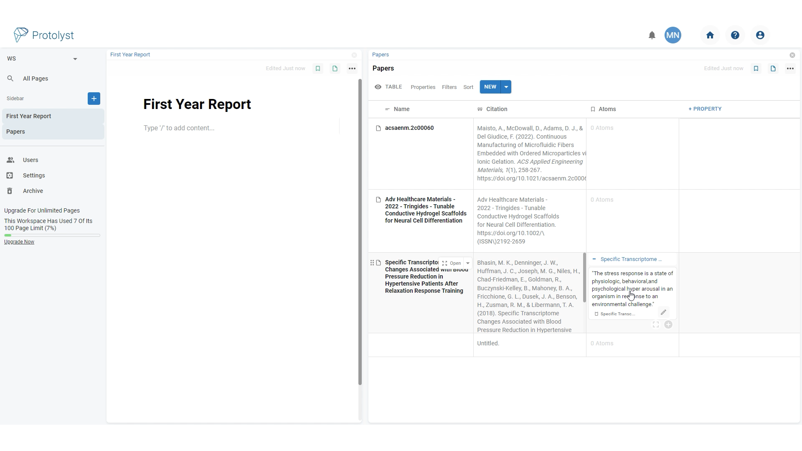The height and width of the screenshot is (451, 802).
Task: Open the dropdown beside the Open button
Action: [468, 263]
